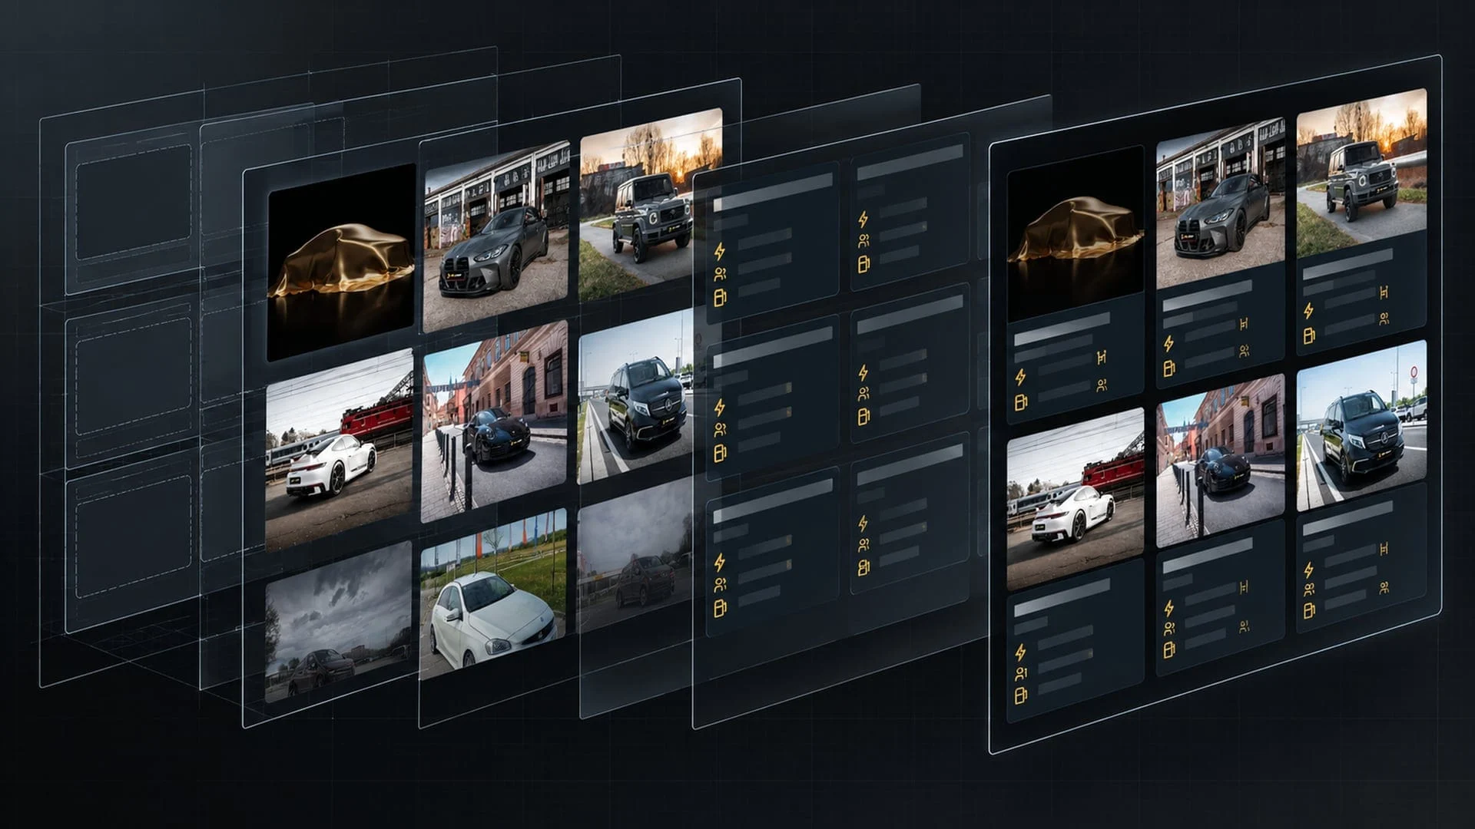Open the Mercedes G-Class sunset photo in the right panel
The height and width of the screenshot is (829, 1475).
point(1361,173)
